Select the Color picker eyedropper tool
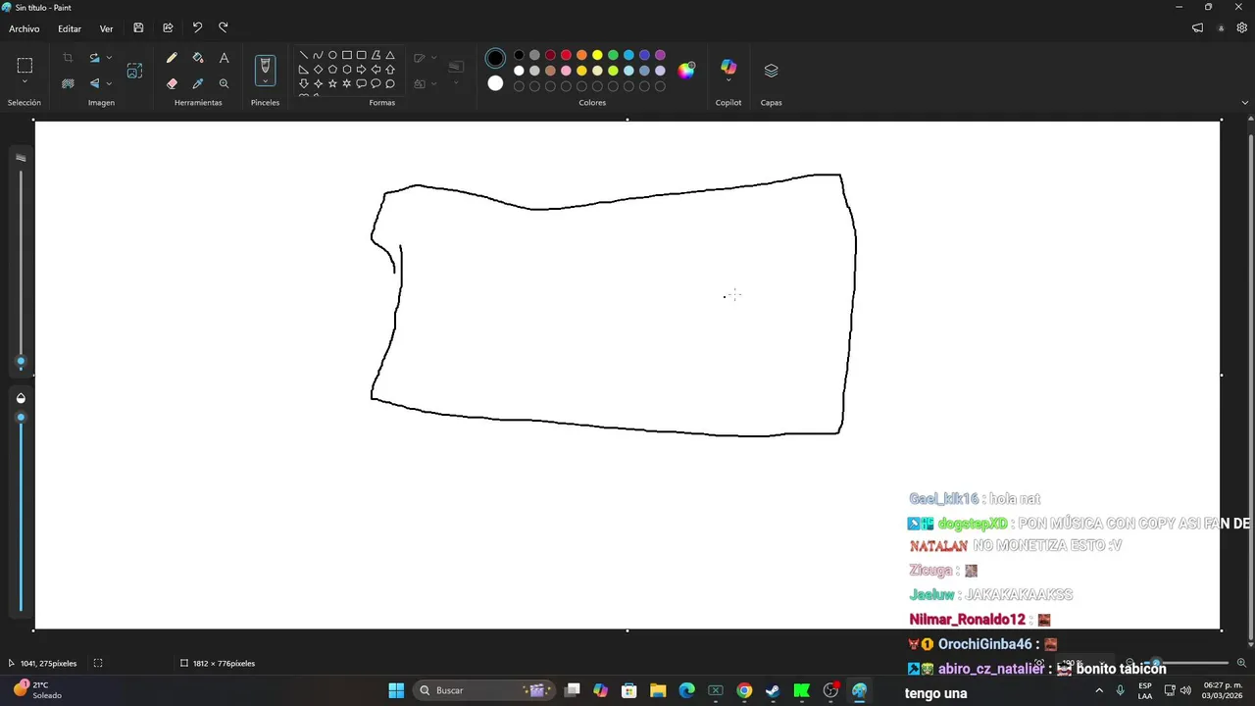This screenshot has height=706, width=1255. coord(198,84)
